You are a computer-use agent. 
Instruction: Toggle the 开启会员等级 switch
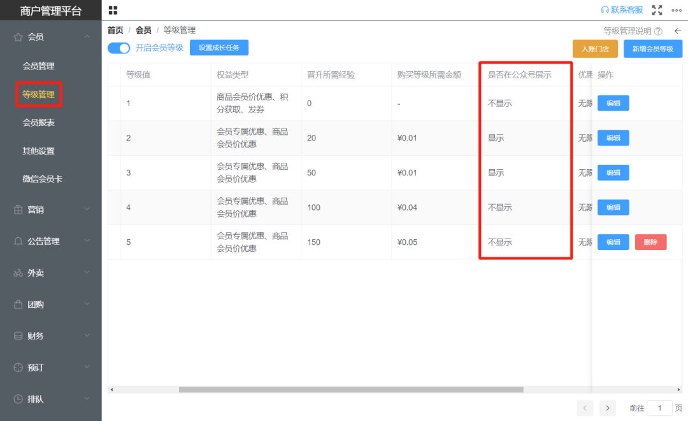(119, 48)
